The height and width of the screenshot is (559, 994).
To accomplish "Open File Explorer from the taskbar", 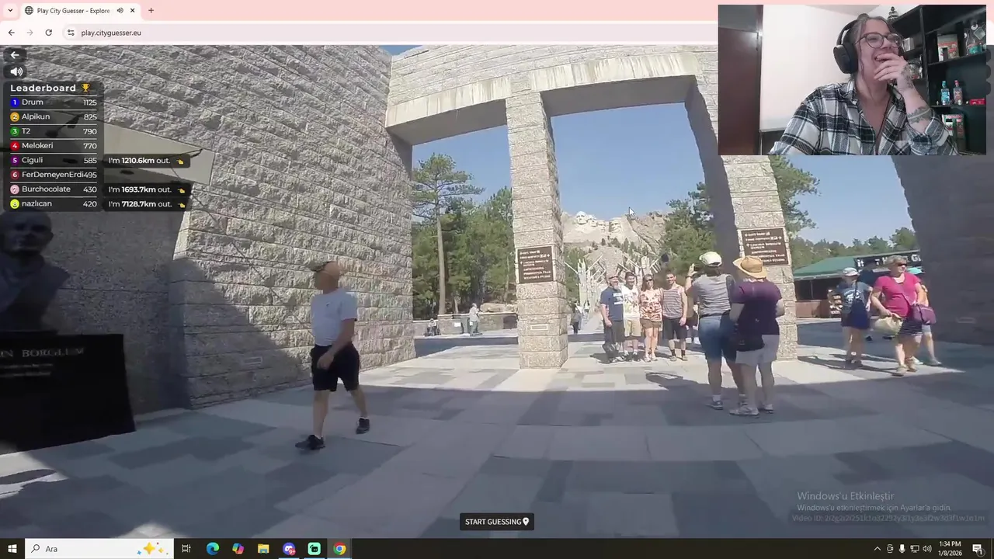I will pyautogui.click(x=263, y=549).
